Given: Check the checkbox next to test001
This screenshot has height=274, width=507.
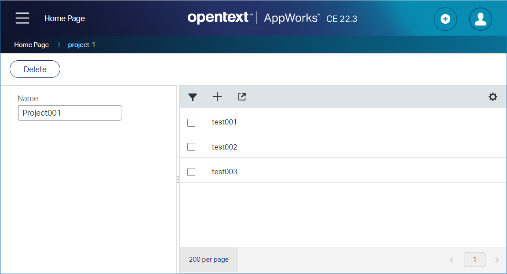Looking at the screenshot, I should [191, 122].
